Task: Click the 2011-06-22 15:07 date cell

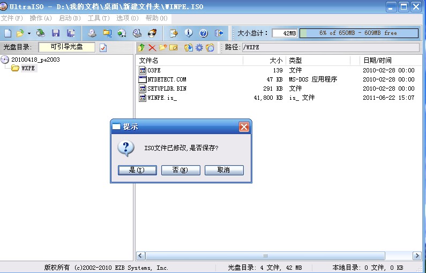Action: pos(388,98)
